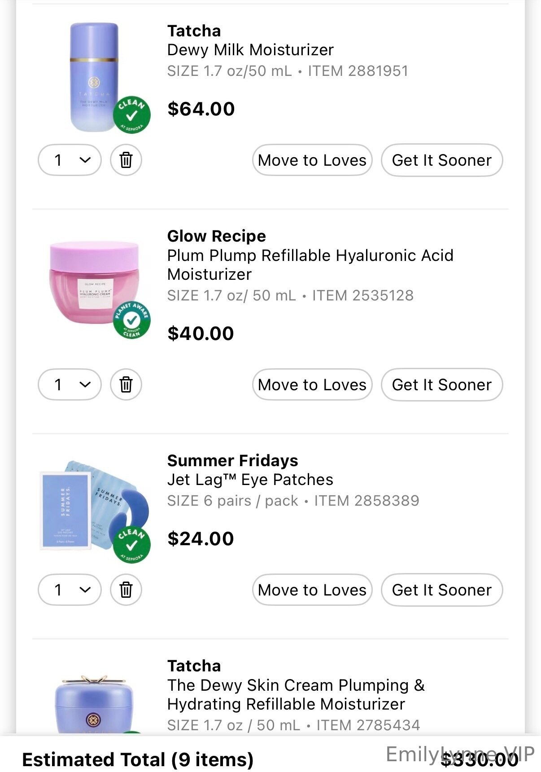The height and width of the screenshot is (772, 541).
Task: Move Jet Lag Eye Patches to Loves
Action: 312,590
